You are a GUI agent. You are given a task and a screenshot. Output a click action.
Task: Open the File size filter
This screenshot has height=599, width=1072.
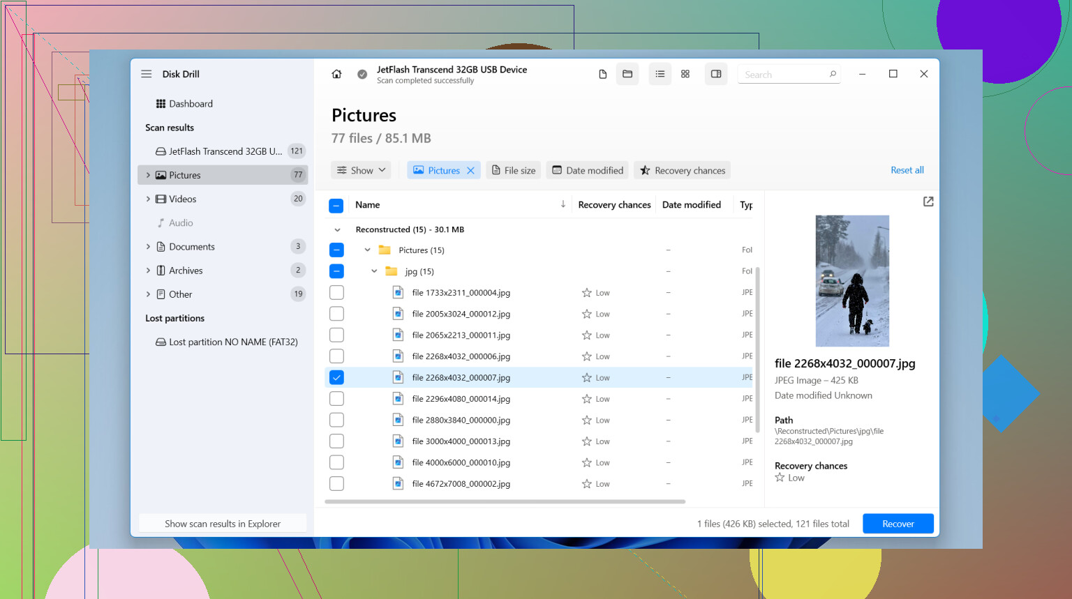pos(514,170)
